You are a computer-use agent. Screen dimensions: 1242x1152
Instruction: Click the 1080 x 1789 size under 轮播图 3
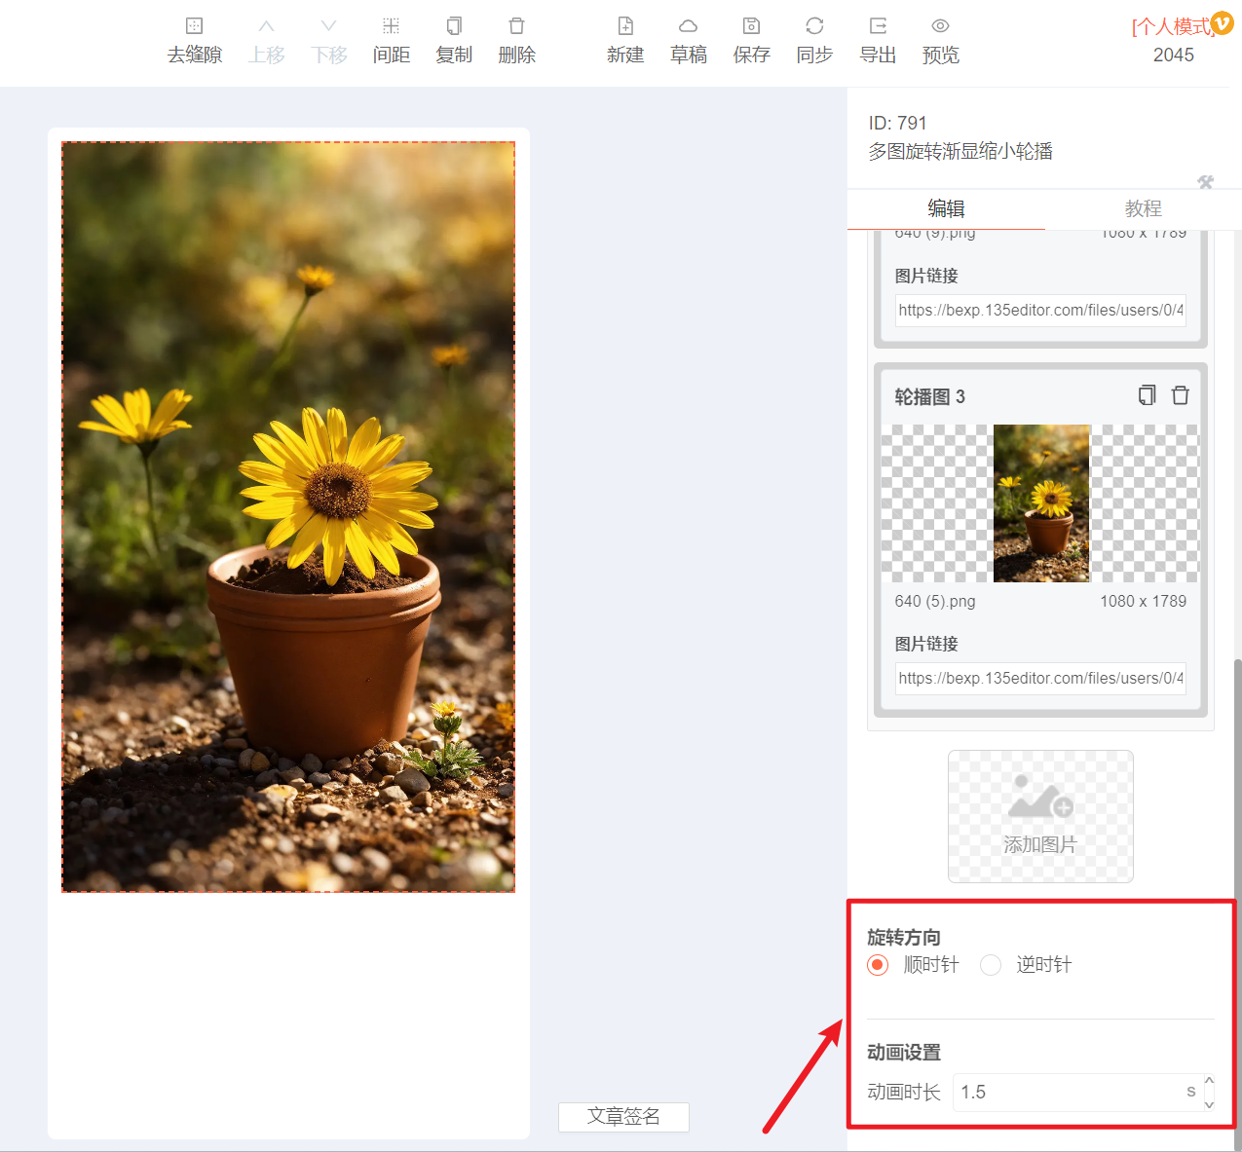1144,601
